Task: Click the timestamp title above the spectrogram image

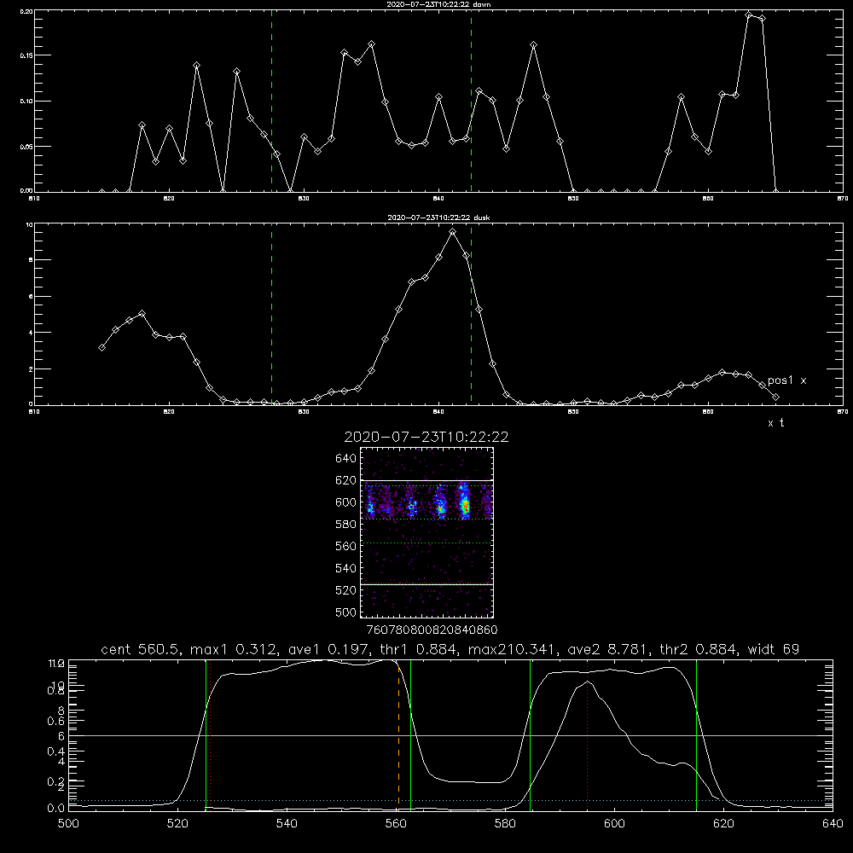Action: (426, 437)
